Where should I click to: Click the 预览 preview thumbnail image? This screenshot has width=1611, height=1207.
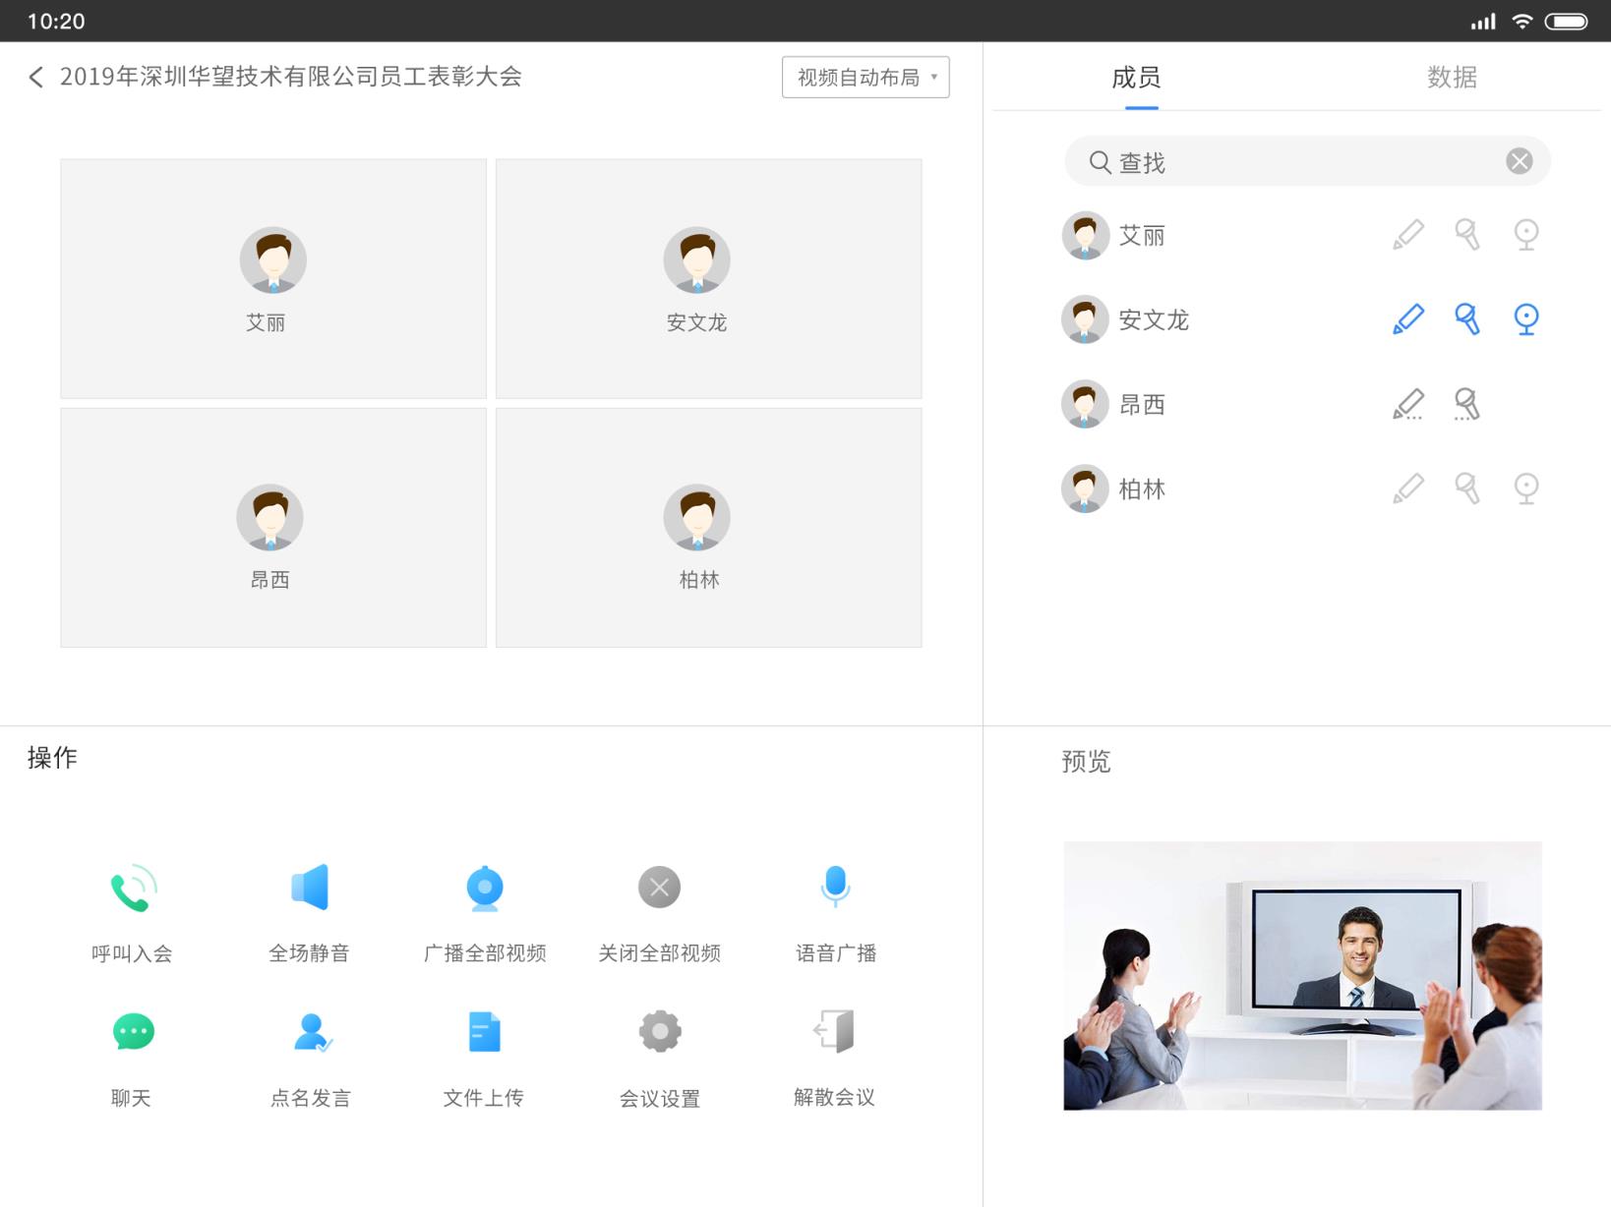click(1302, 976)
